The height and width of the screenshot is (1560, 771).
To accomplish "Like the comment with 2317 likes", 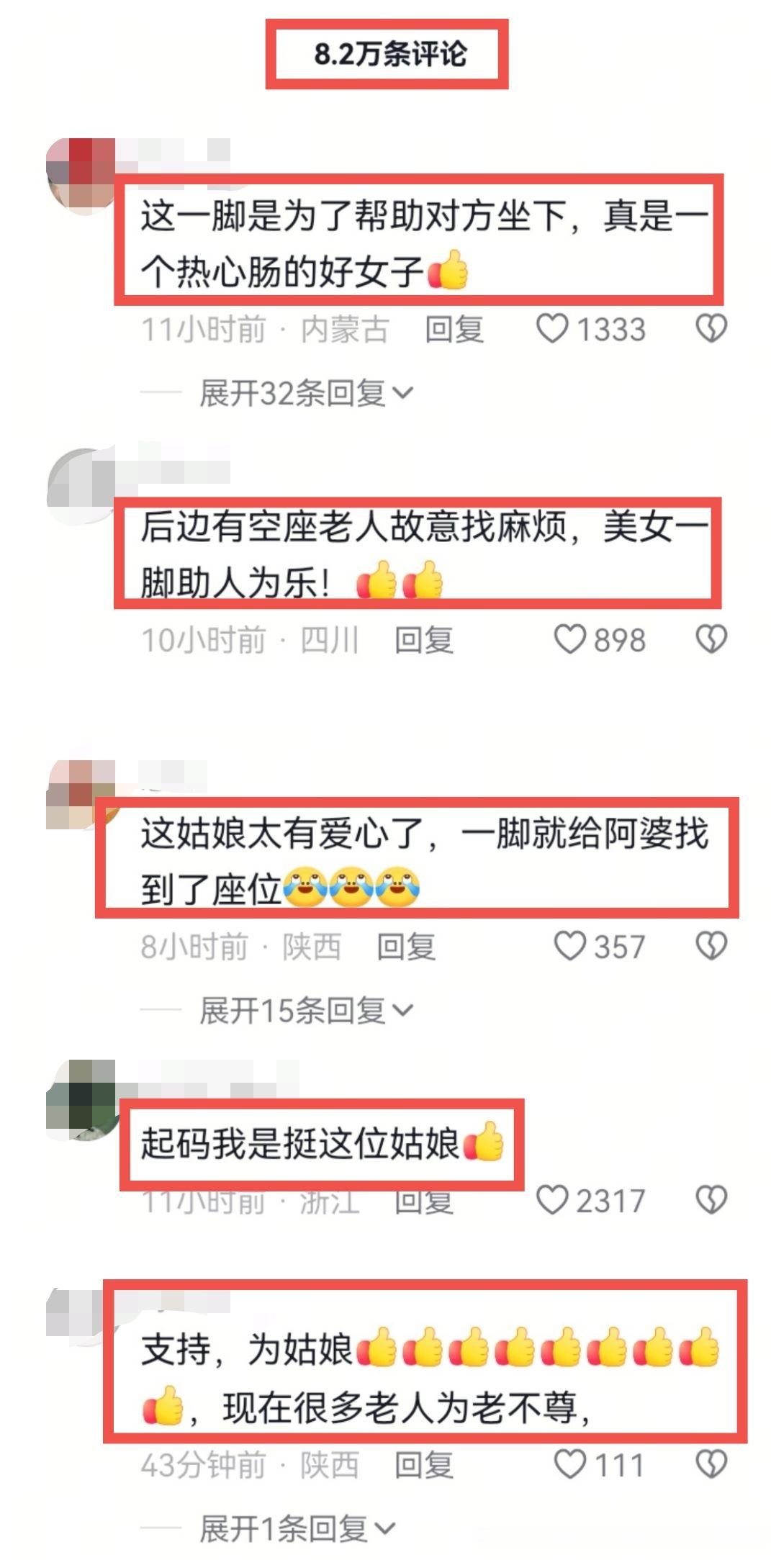I will click(x=553, y=1200).
